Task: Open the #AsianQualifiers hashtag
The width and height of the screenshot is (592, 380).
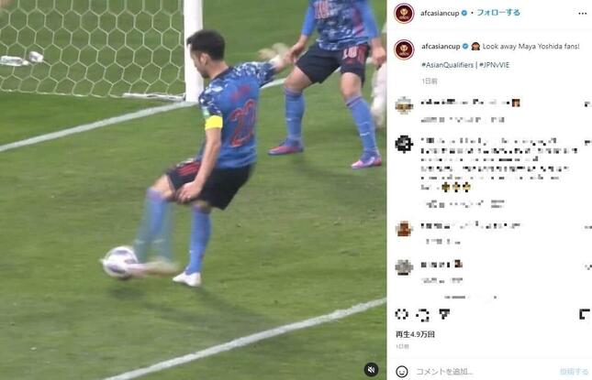Action: 447,65
